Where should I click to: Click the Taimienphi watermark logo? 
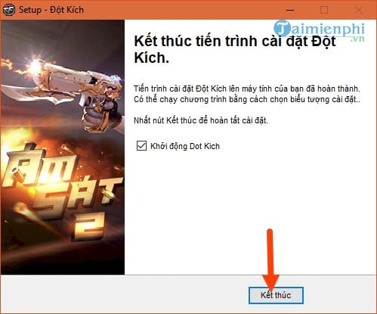point(320,30)
